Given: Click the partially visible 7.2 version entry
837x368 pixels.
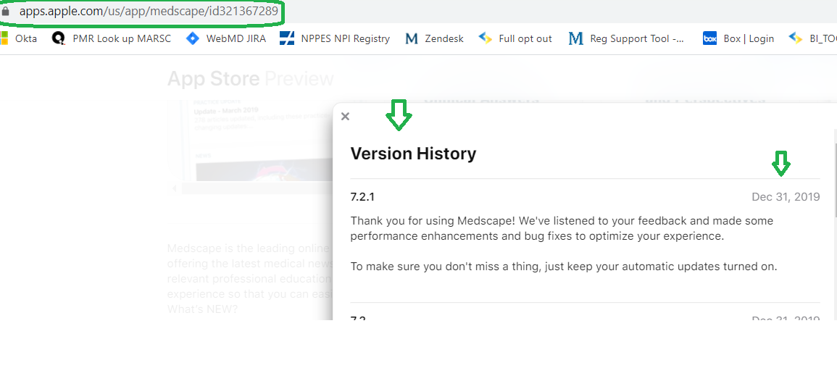Looking at the screenshot, I should [359, 318].
